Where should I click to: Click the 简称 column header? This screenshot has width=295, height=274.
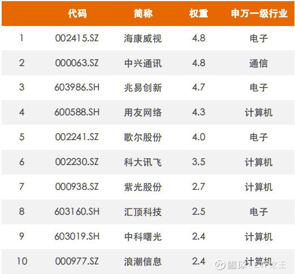click(x=143, y=14)
